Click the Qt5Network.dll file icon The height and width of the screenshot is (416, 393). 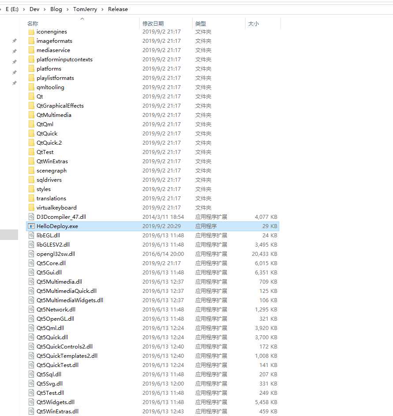point(31,310)
